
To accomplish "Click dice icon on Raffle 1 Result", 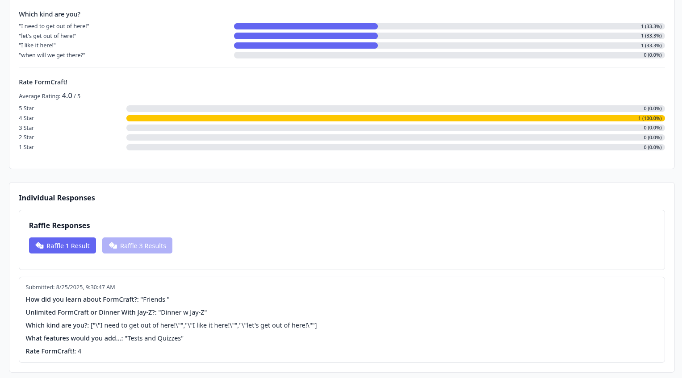I will pyautogui.click(x=39, y=245).
